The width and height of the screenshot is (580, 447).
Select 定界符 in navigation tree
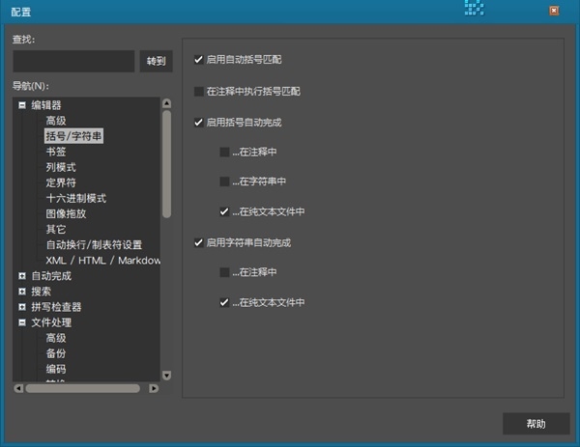(x=61, y=182)
